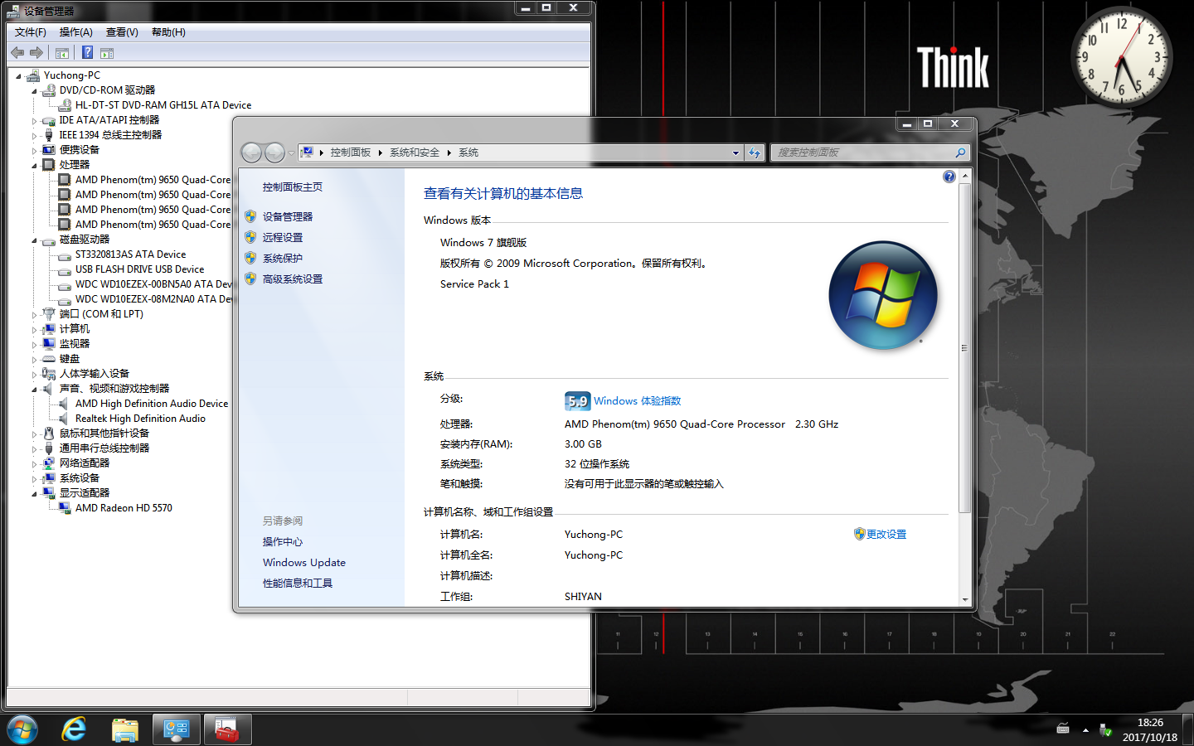Open Windows Update link
This screenshot has width=1194, height=746.
304,562
